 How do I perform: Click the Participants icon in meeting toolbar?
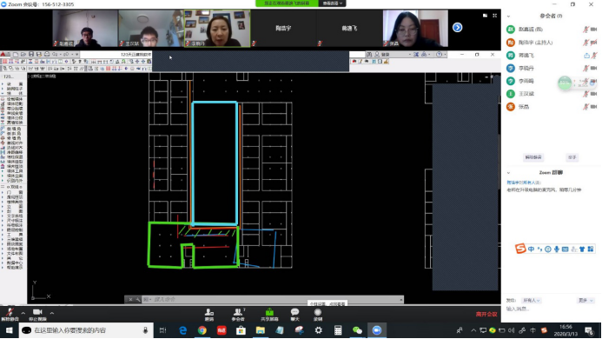click(238, 315)
